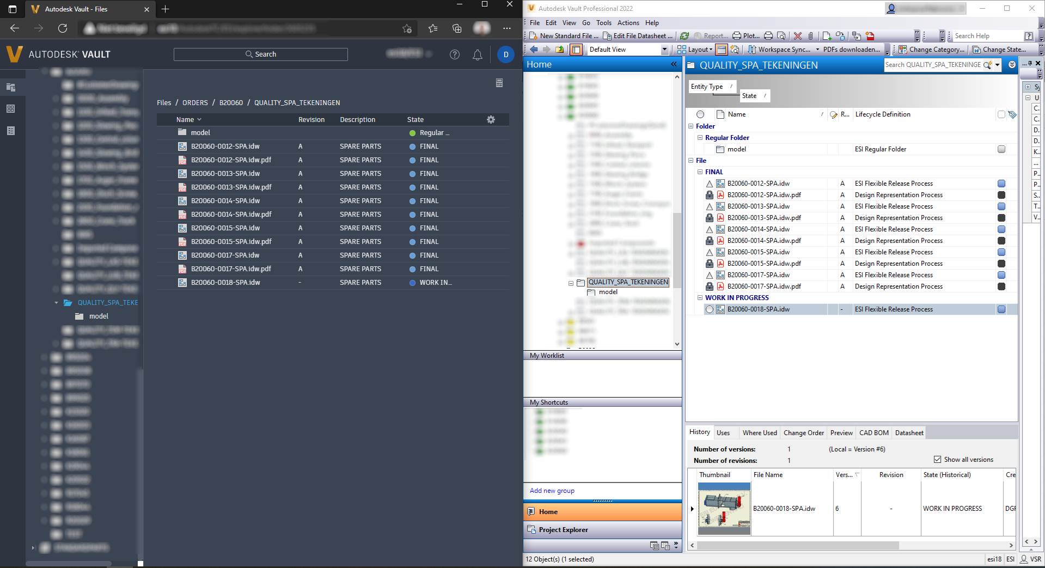Enable the Show all versions checkbox

938,459
